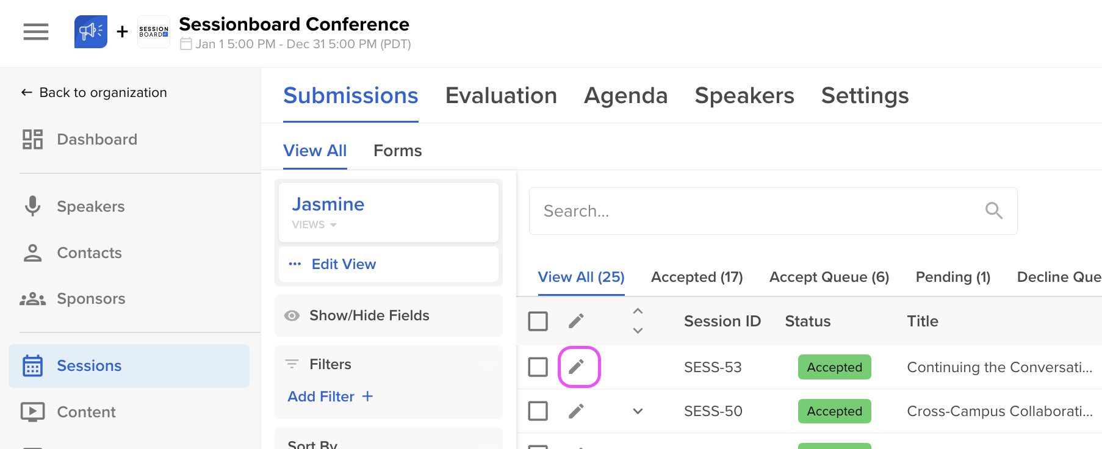Check the box for SESS-50 row

tap(538, 411)
